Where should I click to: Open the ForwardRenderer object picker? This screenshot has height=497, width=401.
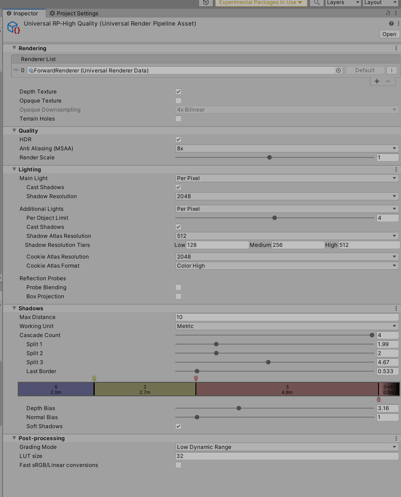click(x=338, y=70)
